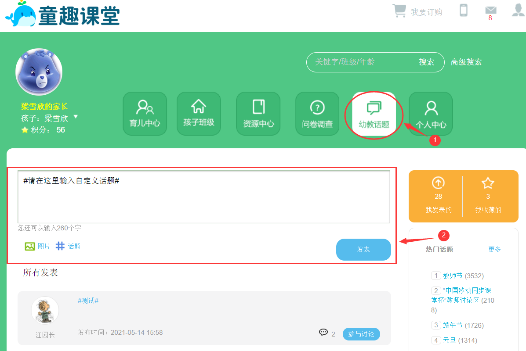The width and height of the screenshot is (526, 351).
Task: Insert a topic with the 话题 hash icon
Action: pyautogui.click(x=60, y=247)
